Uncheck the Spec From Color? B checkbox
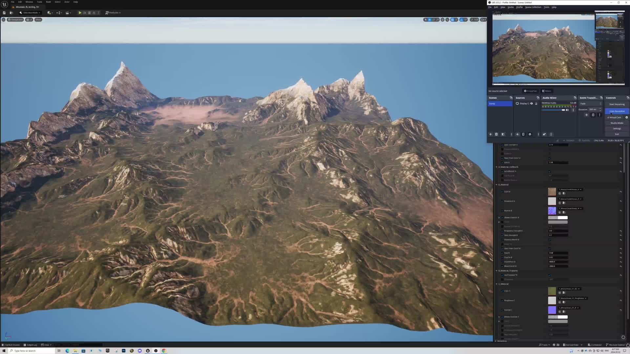Viewport: 630px width, 354px height. [x=550, y=248]
